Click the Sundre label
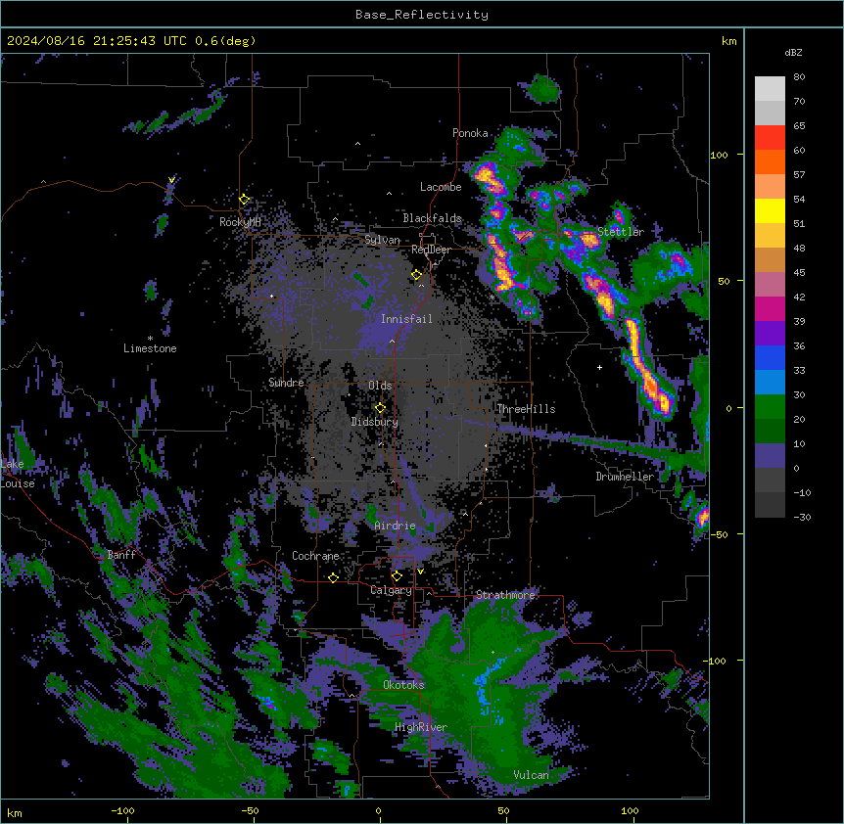 [x=286, y=383]
